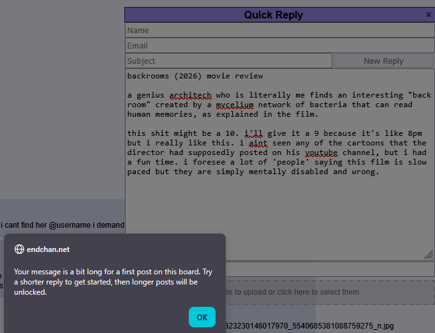Submit with the New Reply button

tap(383, 61)
